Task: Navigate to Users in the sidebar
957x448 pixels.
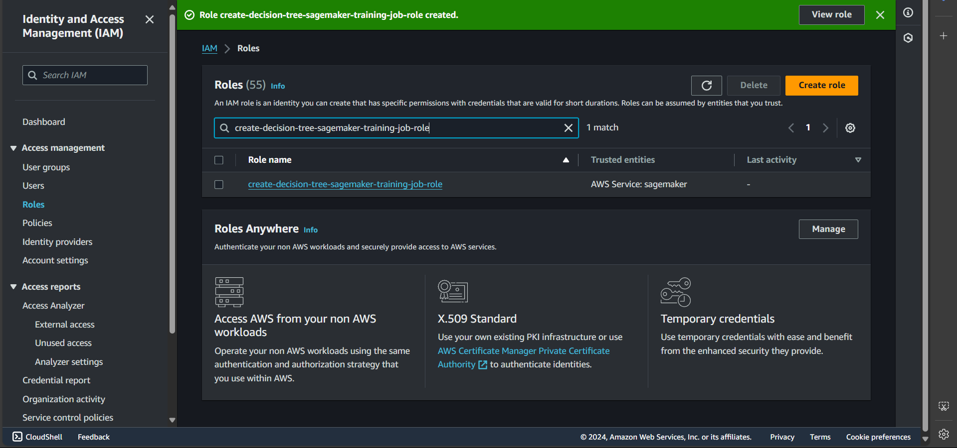Action: [x=33, y=186]
